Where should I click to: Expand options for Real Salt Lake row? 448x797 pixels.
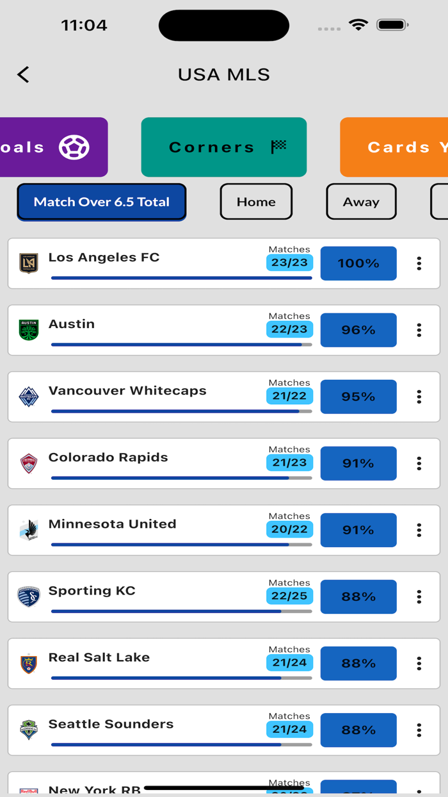[x=419, y=663]
